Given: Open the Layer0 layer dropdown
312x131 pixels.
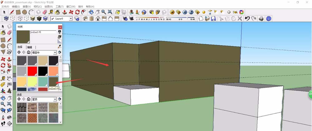Looking at the screenshot, I should coord(71,19).
